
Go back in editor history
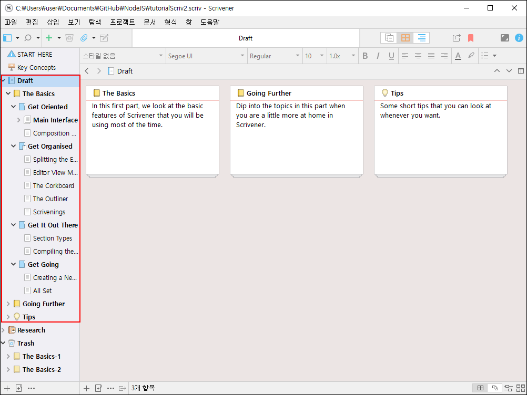87,71
